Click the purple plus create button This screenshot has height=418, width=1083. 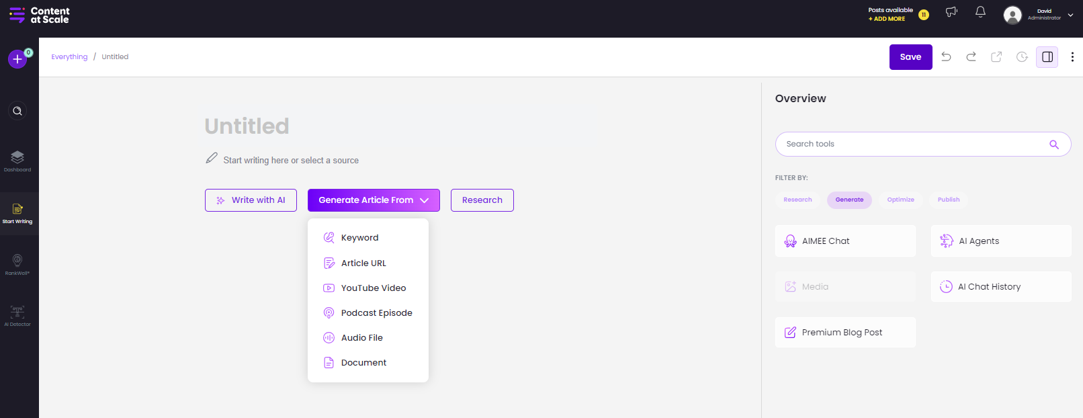pyautogui.click(x=17, y=59)
